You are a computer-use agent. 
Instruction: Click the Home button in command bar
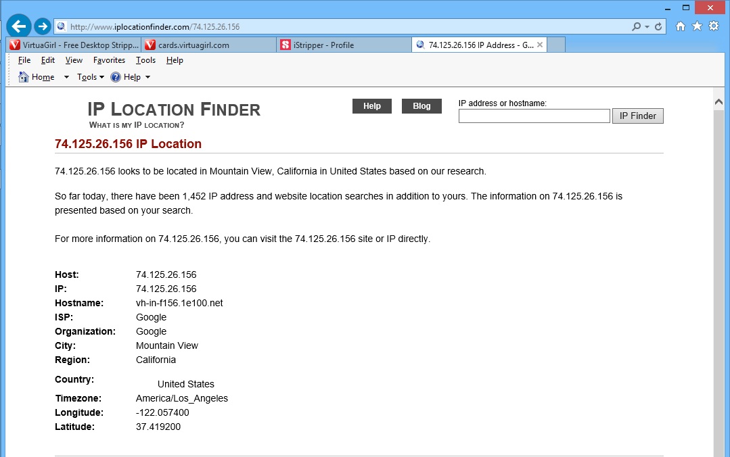37,77
